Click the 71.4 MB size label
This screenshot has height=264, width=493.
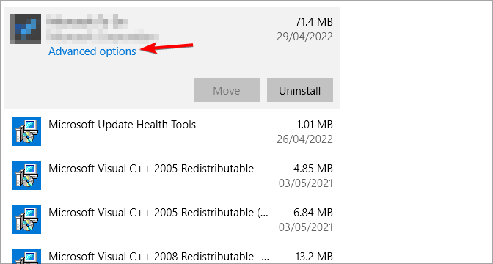(x=314, y=22)
